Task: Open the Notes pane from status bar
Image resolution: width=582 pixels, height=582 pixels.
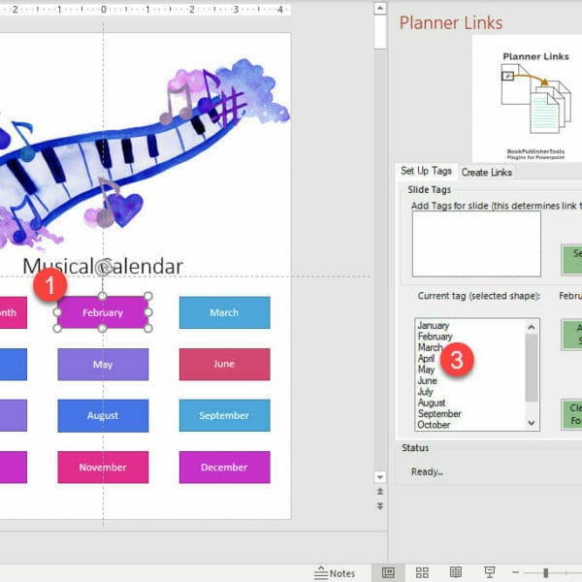Action: click(335, 572)
